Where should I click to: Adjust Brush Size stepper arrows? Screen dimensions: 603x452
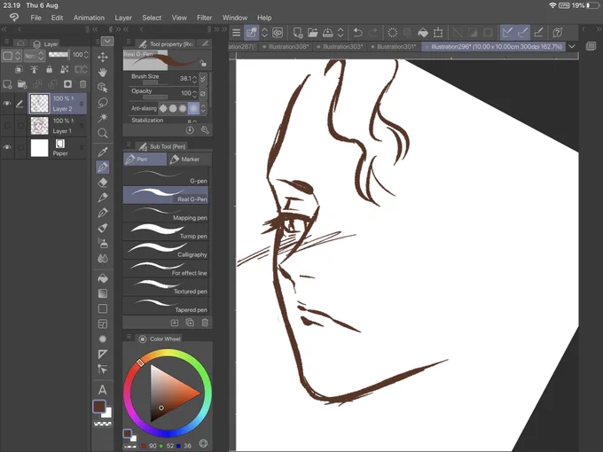[x=194, y=79]
